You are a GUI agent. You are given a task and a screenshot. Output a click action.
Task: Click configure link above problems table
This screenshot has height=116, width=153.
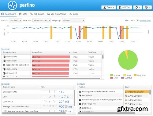[x=81, y=84]
